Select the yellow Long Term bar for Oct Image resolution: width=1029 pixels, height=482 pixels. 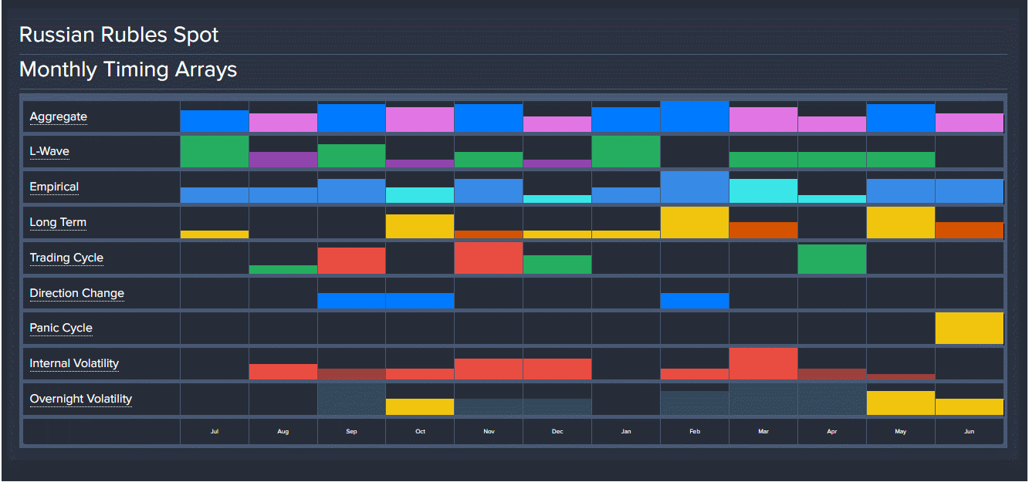pyautogui.click(x=420, y=226)
